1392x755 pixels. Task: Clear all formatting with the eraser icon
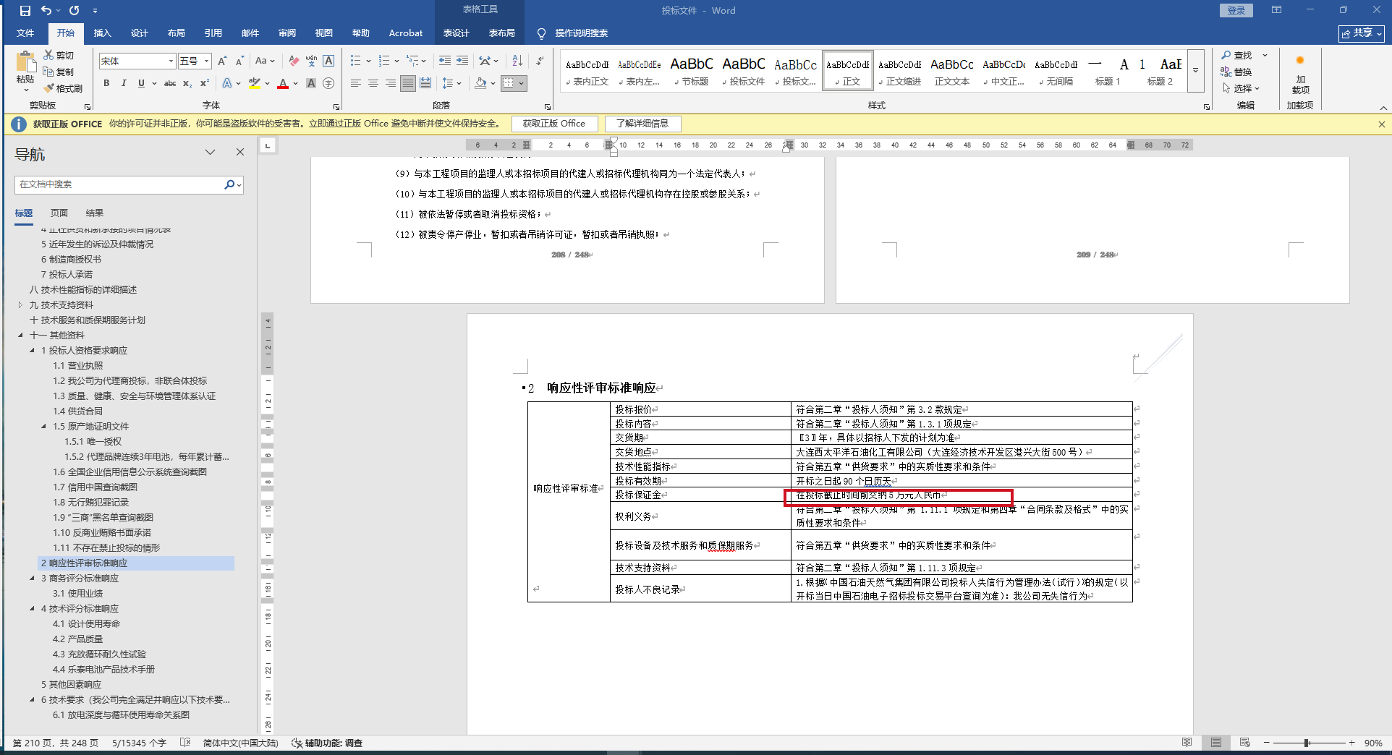(293, 61)
